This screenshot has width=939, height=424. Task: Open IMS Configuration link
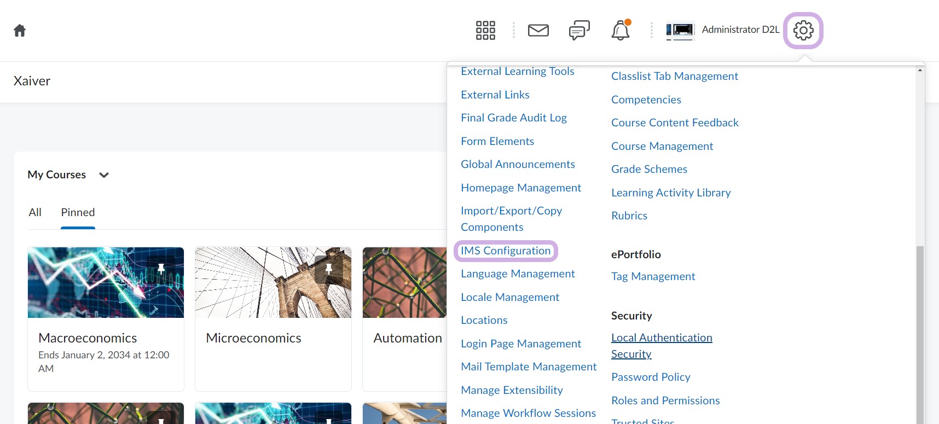pos(506,251)
